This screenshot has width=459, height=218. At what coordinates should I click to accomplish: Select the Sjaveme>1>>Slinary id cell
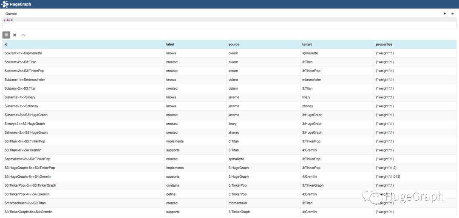click(x=83, y=97)
